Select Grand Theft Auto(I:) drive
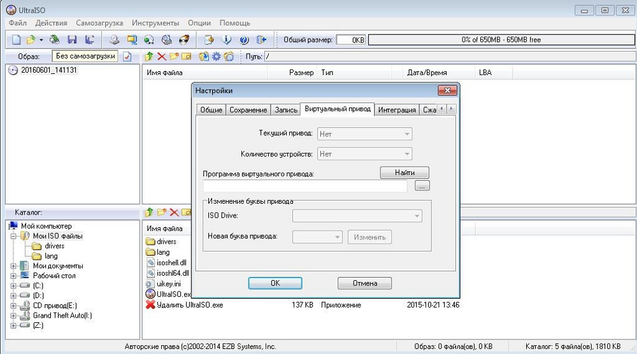The height and width of the screenshot is (354, 637). 62,315
